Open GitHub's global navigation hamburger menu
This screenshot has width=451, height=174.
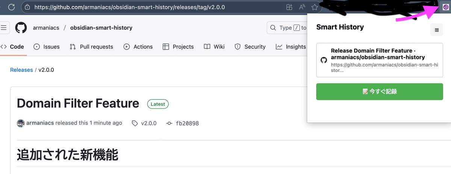point(4,28)
